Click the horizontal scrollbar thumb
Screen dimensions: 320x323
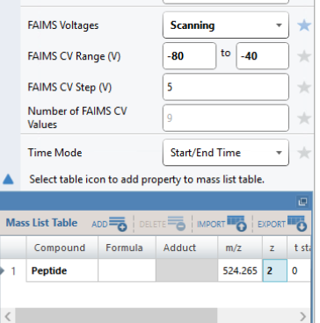click(116, 316)
